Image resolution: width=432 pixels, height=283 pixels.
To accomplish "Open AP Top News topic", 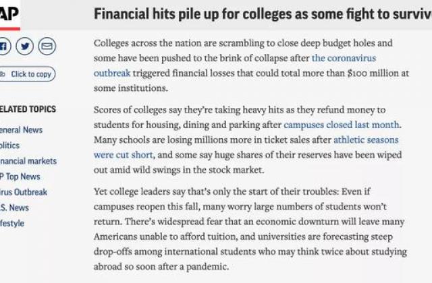I will [x=20, y=177].
